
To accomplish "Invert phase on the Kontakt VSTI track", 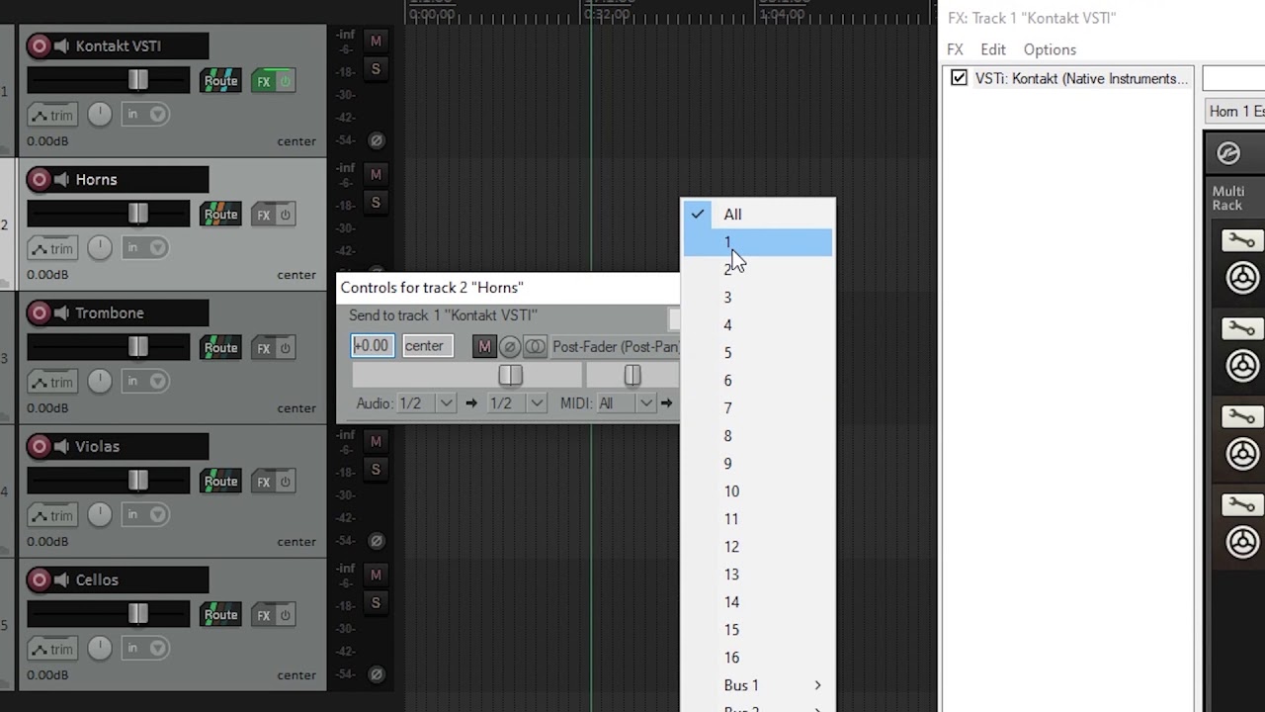I will point(376,140).
